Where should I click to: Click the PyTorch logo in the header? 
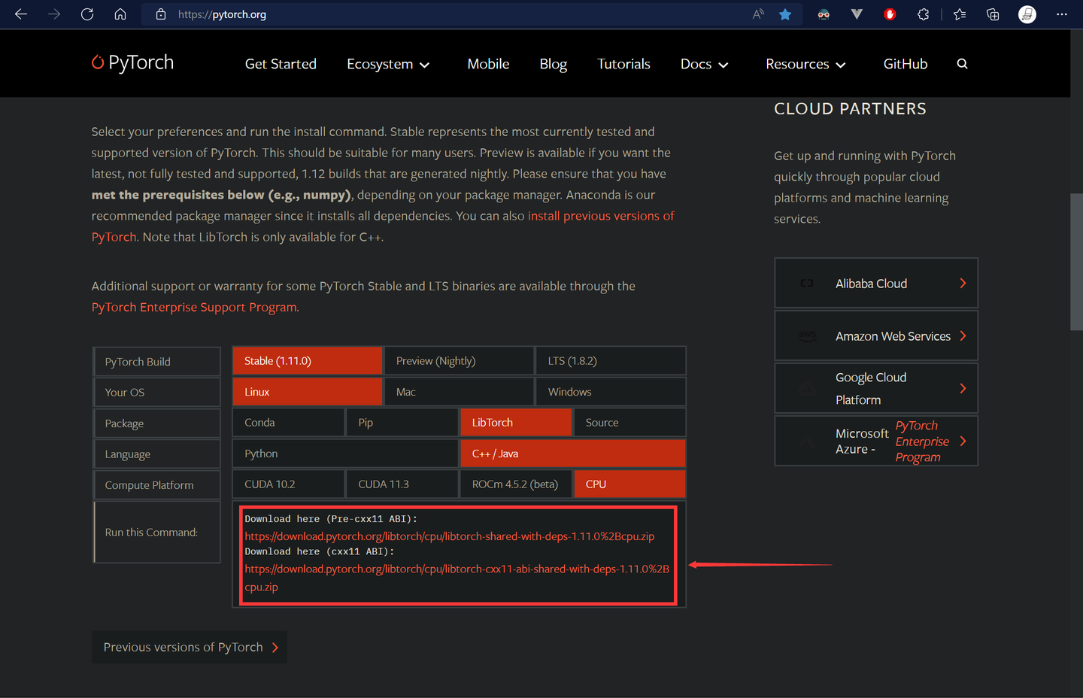[132, 63]
